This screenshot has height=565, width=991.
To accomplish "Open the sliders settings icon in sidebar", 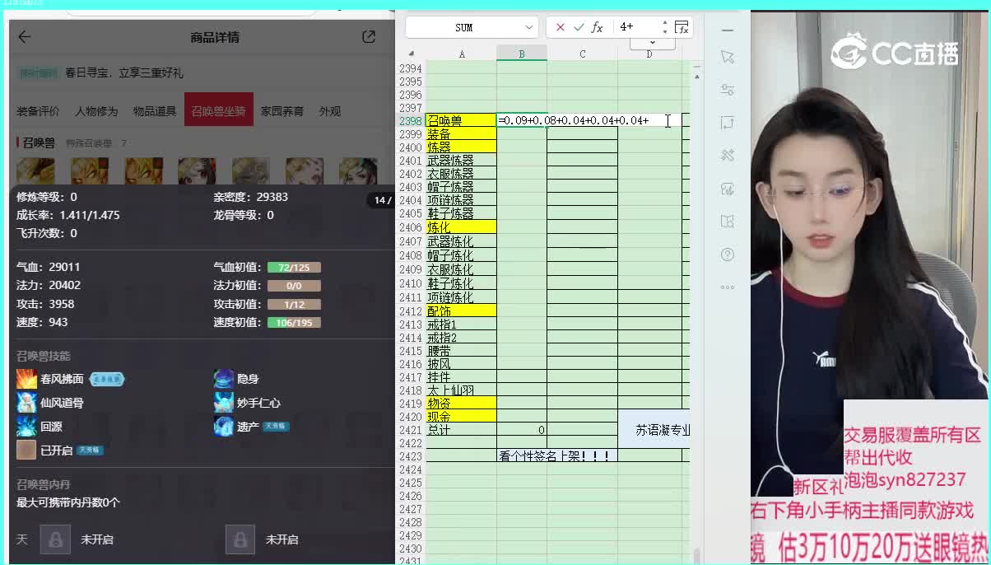I will [727, 90].
